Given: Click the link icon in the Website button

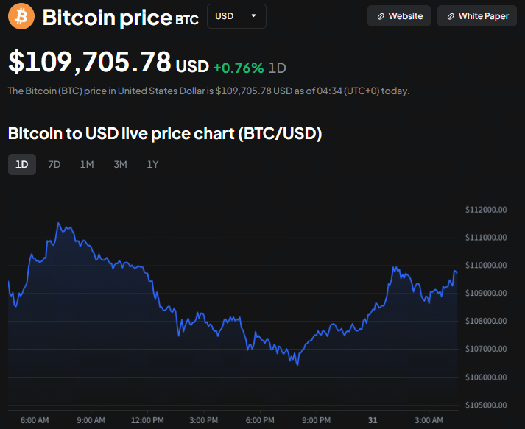Looking at the screenshot, I should point(380,16).
